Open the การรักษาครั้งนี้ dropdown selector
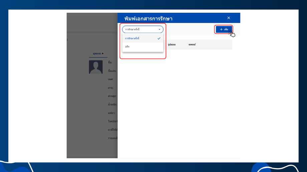 (143, 29)
